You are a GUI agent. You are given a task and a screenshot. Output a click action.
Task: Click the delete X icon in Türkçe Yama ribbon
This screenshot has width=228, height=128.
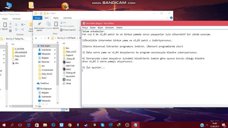[x=22, y=25]
